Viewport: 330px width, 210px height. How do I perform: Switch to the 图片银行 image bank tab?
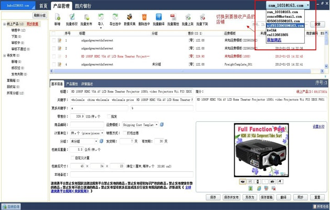point(83,6)
